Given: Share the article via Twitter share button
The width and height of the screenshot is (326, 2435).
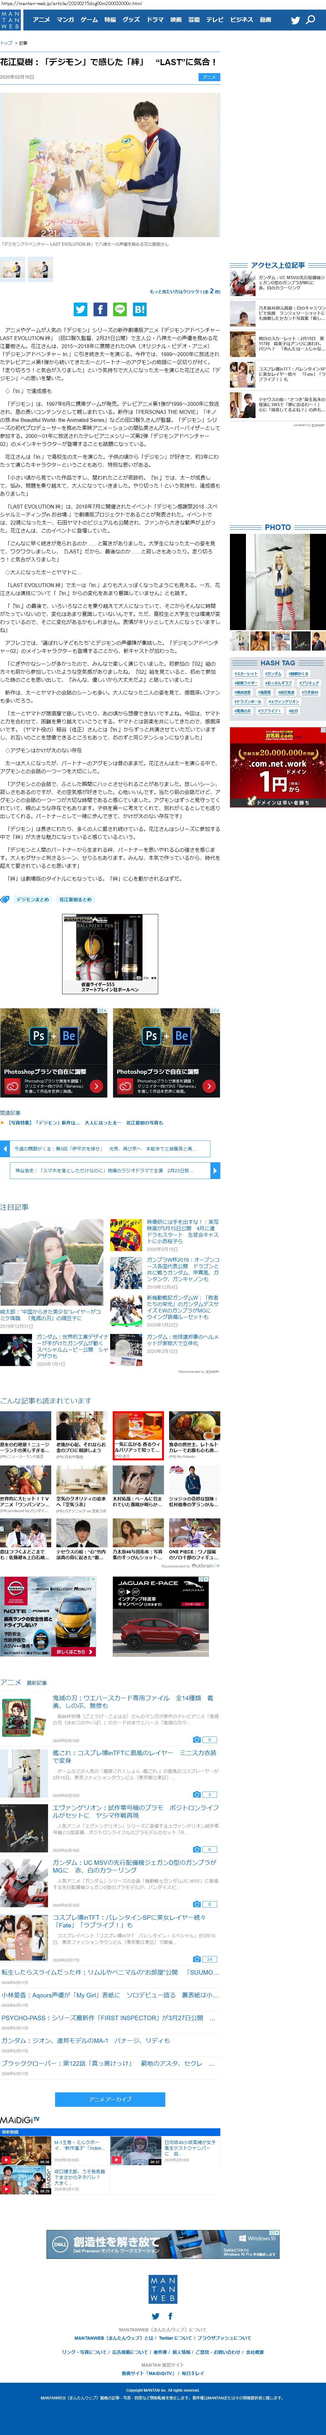Looking at the screenshot, I should [80, 309].
